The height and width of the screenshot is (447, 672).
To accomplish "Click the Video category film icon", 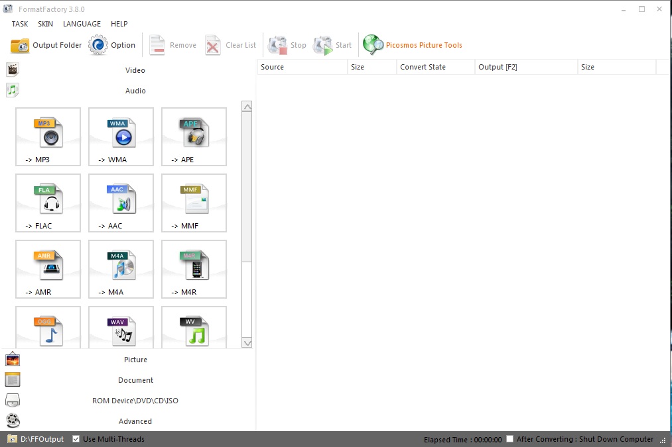I will click(13, 70).
